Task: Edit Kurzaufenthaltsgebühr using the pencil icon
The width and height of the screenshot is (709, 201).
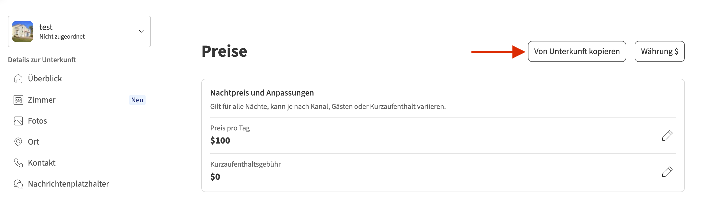Action: tap(667, 172)
